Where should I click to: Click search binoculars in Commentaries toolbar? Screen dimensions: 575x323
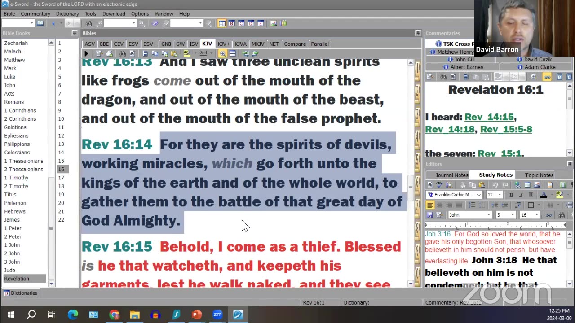[x=443, y=77]
